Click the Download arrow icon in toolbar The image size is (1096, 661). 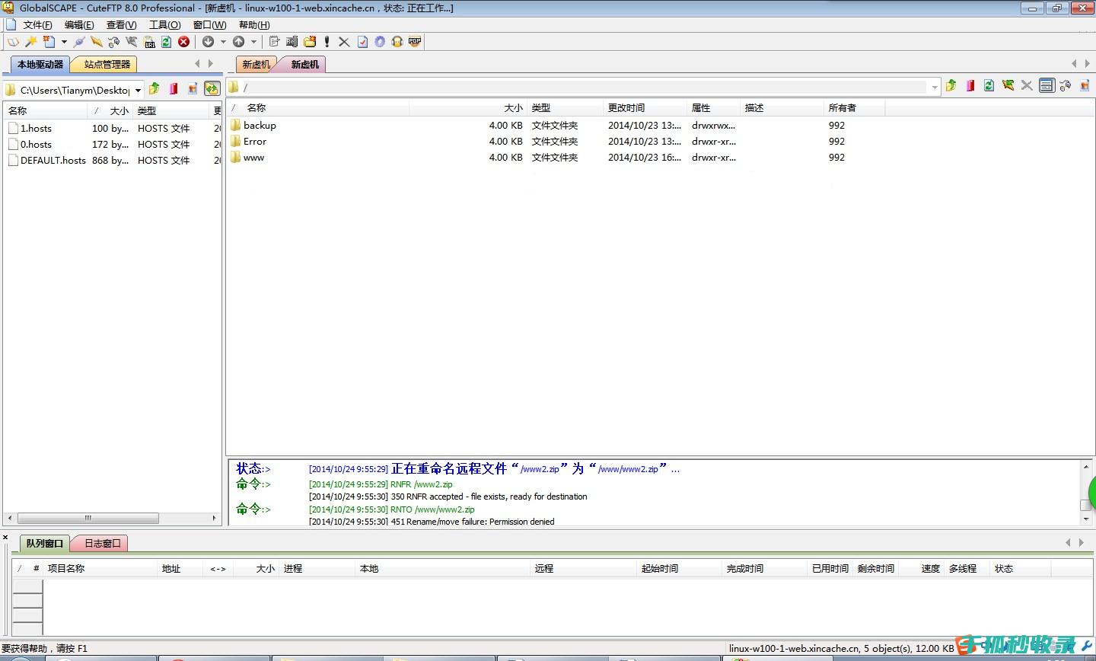[x=208, y=42]
